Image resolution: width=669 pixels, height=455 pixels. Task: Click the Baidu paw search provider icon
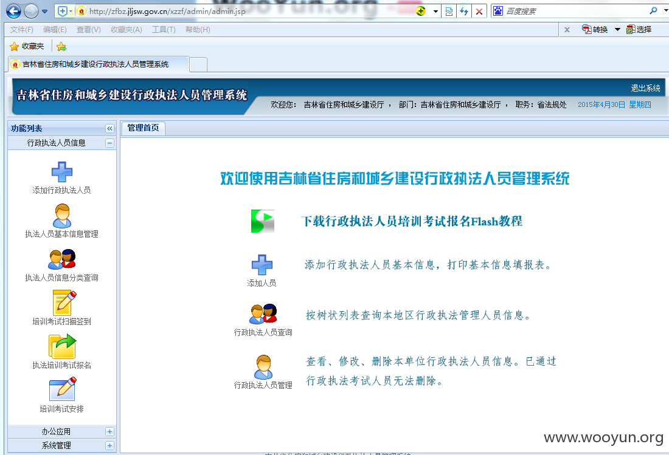tap(498, 11)
